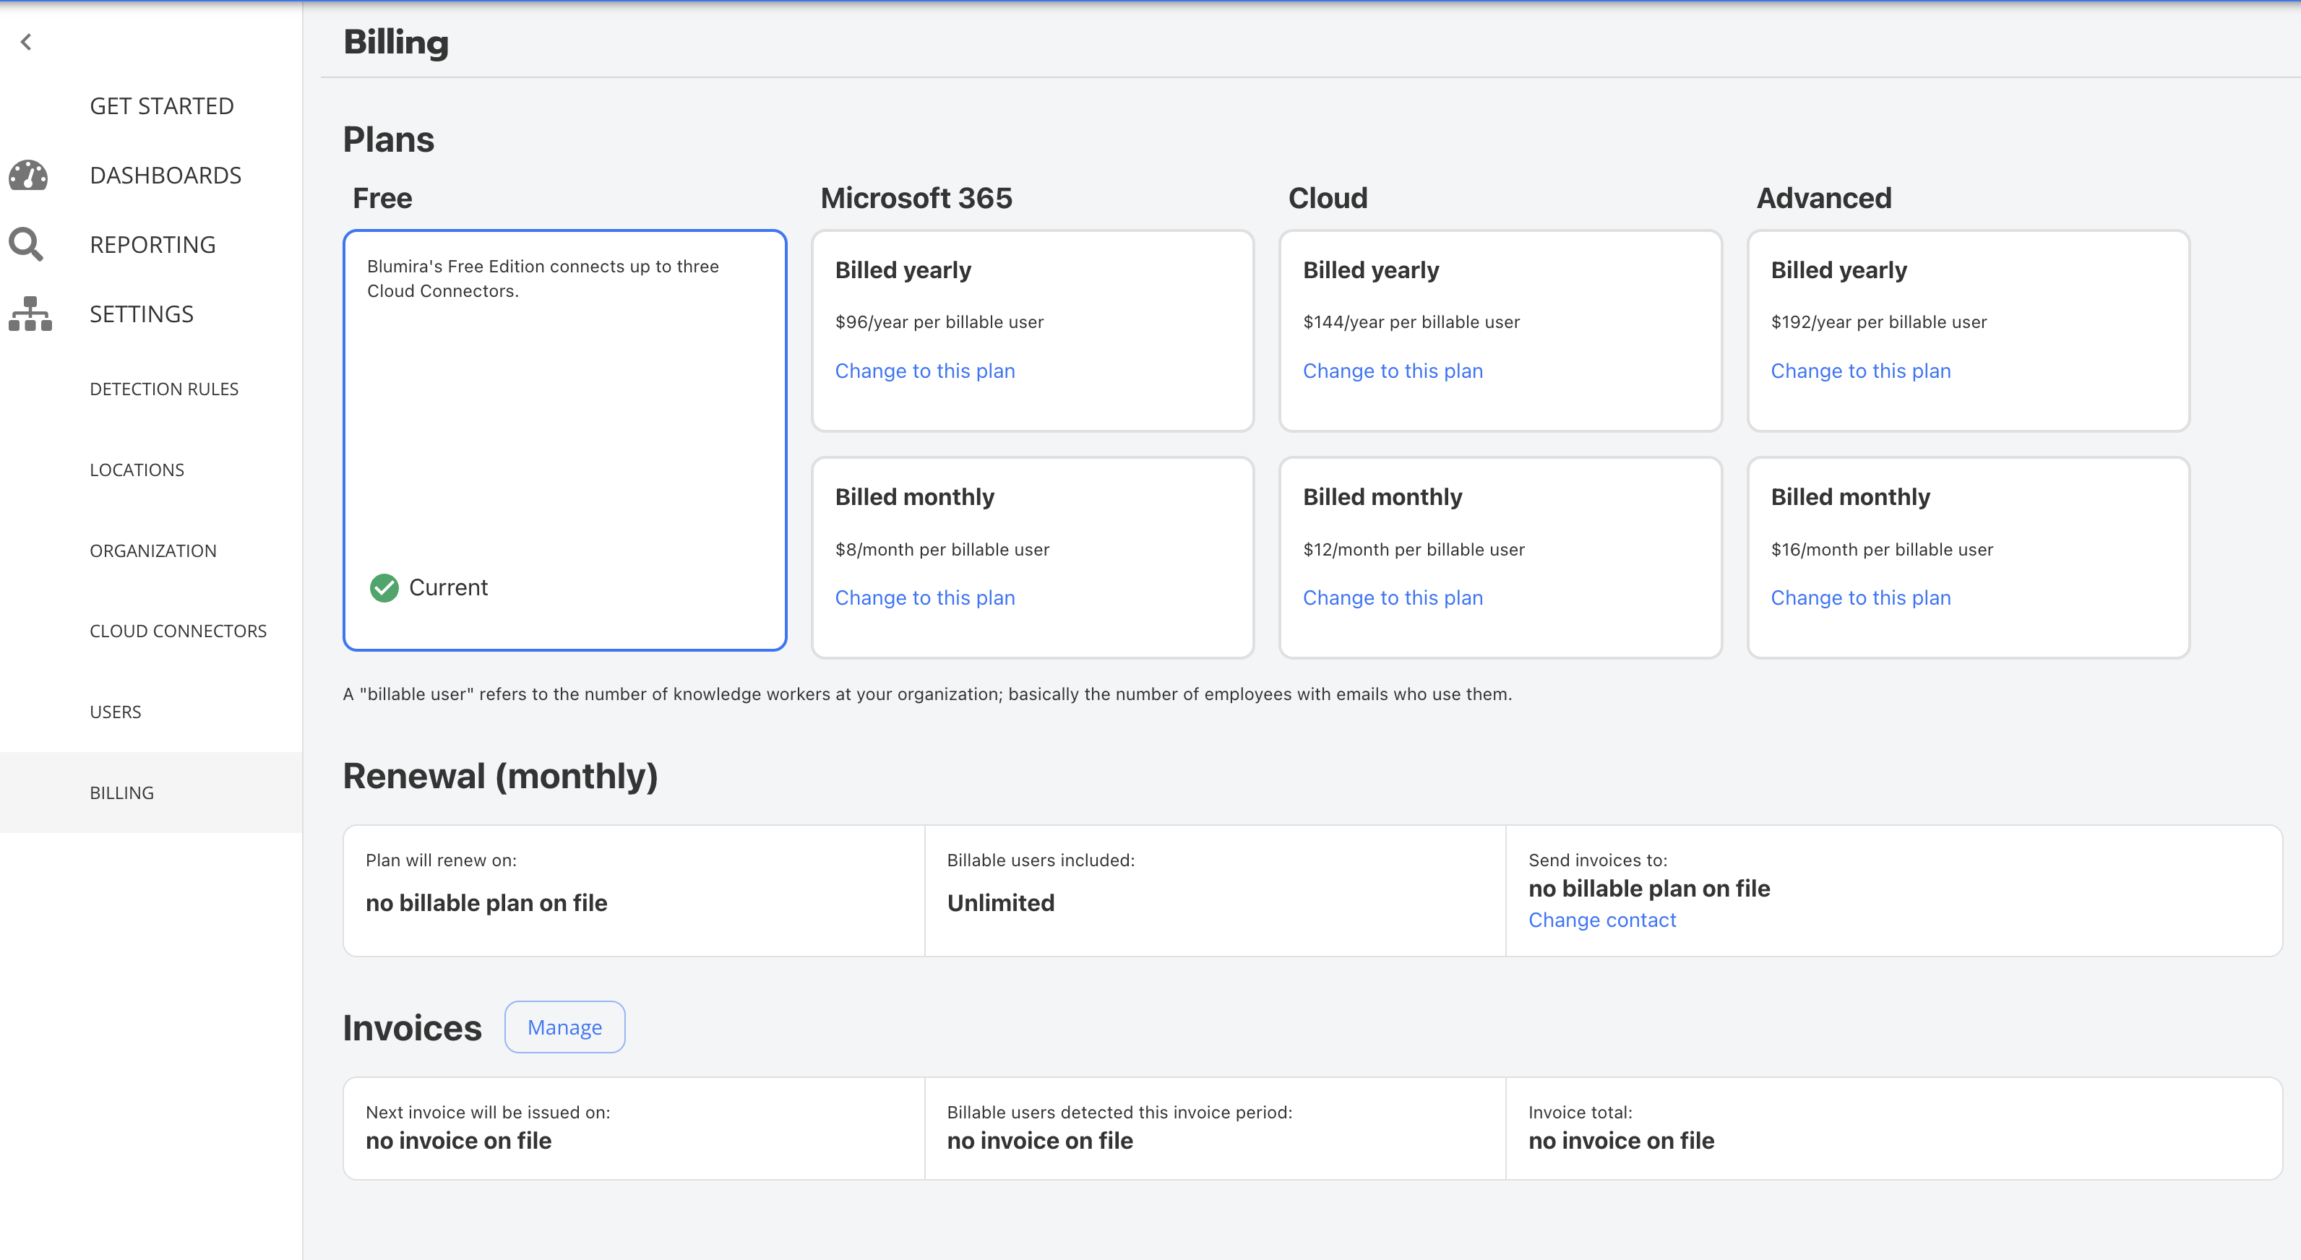This screenshot has width=2301, height=1260.
Task: Change to Microsoft 365 yearly plan
Action: (x=924, y=371)
